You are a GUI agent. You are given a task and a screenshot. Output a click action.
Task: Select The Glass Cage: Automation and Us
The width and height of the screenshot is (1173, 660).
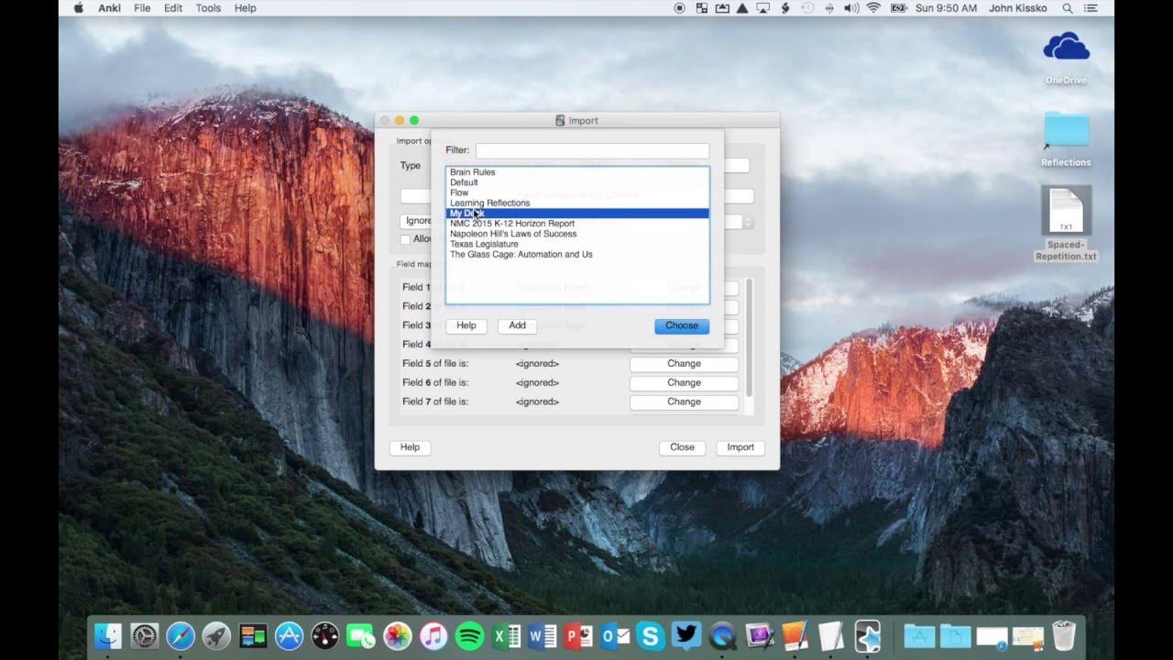point(577,254)
